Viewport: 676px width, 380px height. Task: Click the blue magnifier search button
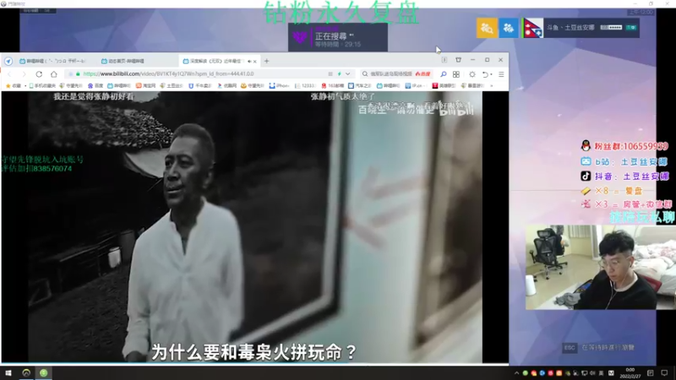click(443, 74)
